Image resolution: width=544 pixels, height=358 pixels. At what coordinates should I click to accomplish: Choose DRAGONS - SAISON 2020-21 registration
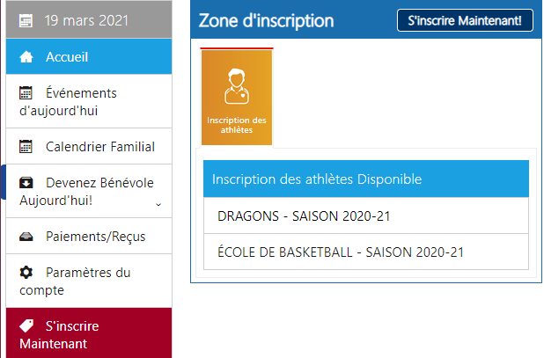pos(366,216)
